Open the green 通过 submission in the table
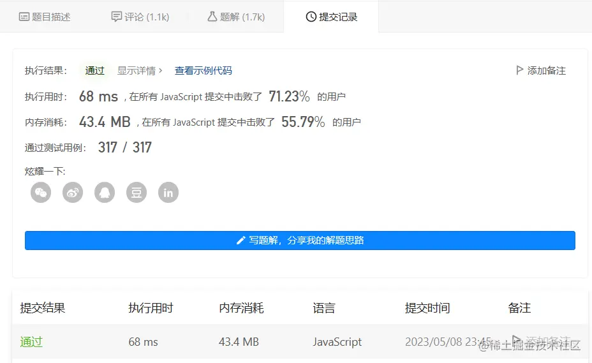 31,342
